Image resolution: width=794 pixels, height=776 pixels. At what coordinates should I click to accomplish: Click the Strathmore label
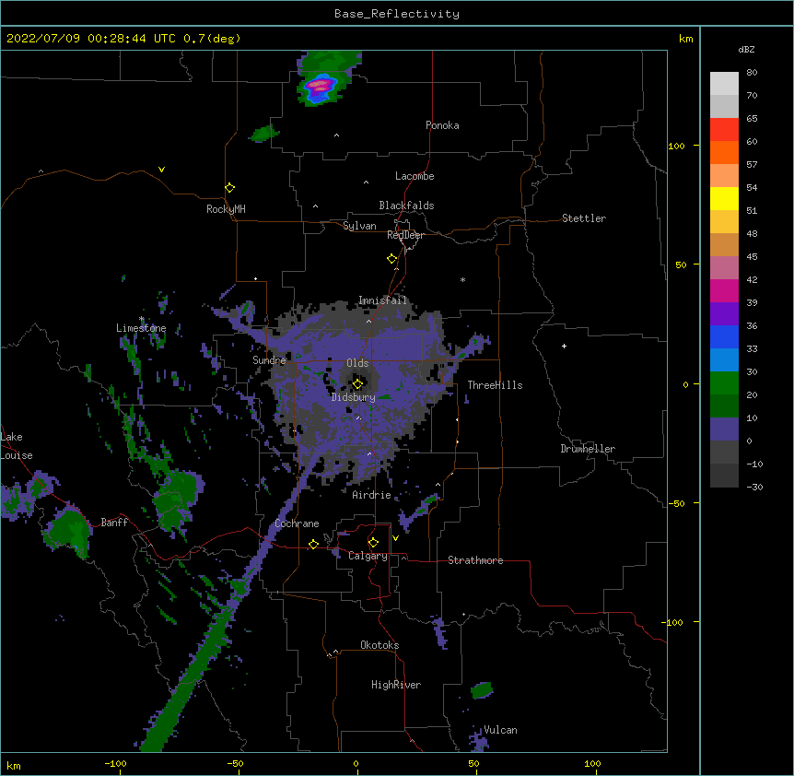(x=475, y=560)
